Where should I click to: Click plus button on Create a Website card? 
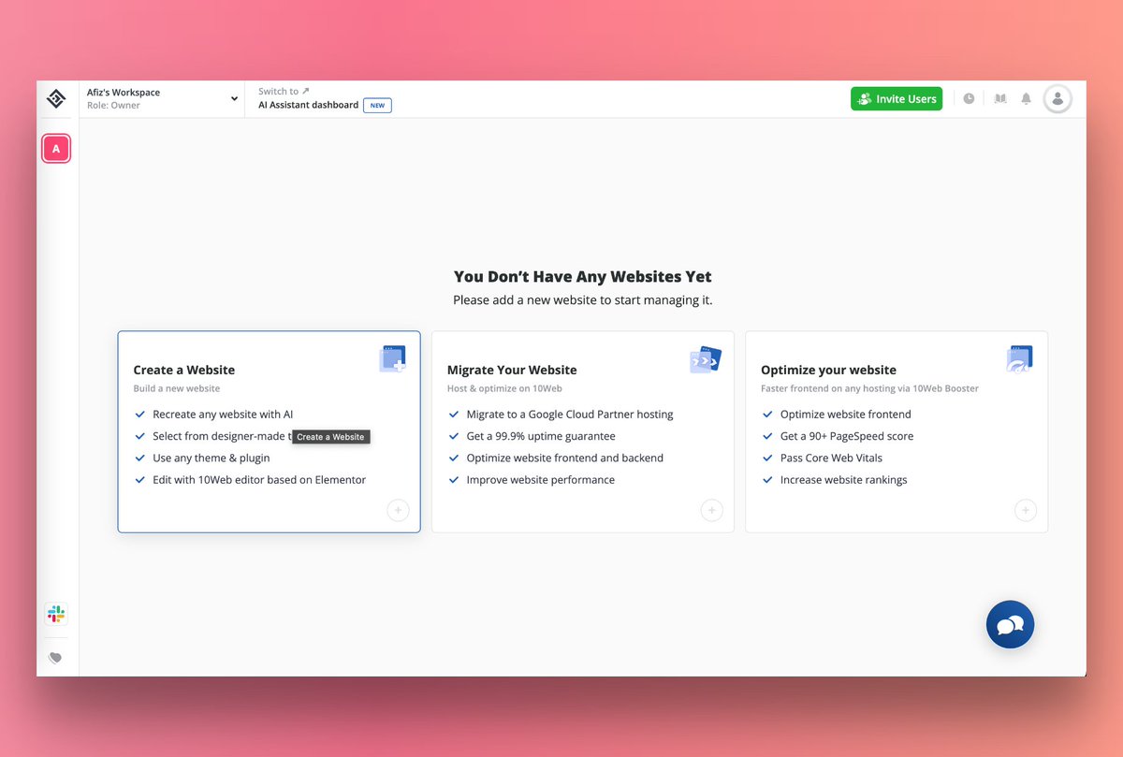click(398, 510)
